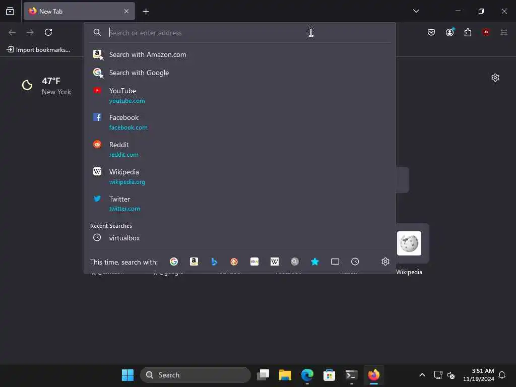Select recent search virtualbox
This screenshot has width=516, height=387.
(239, 238)
